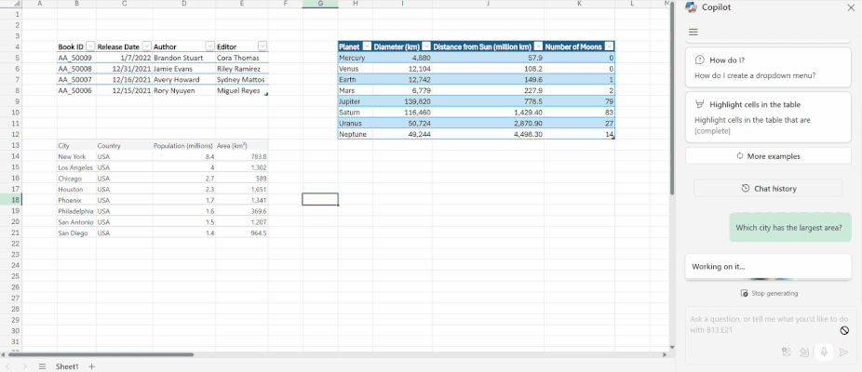Close the Copilot pane
862x372 pixels.
pyautogui.click(x=851, y=7)
